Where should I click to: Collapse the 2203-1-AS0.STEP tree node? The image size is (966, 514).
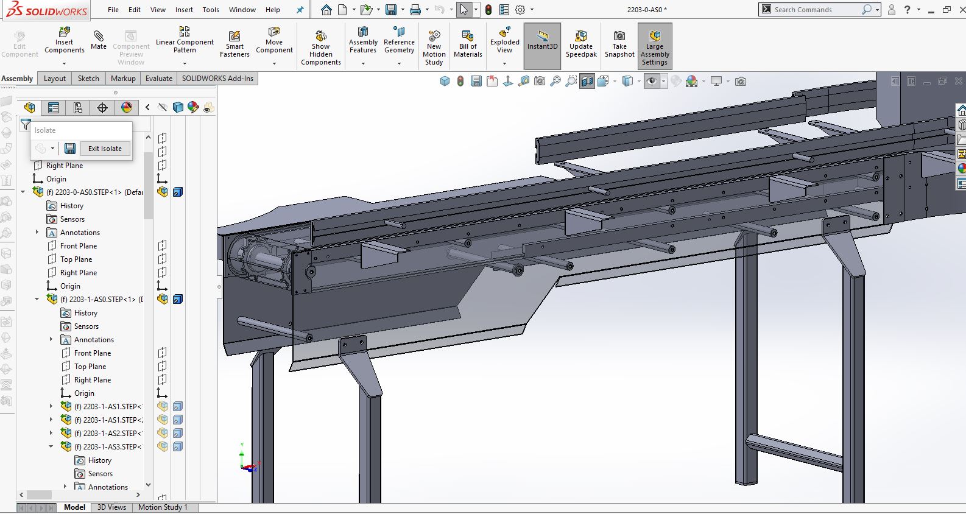pos(37,299)
